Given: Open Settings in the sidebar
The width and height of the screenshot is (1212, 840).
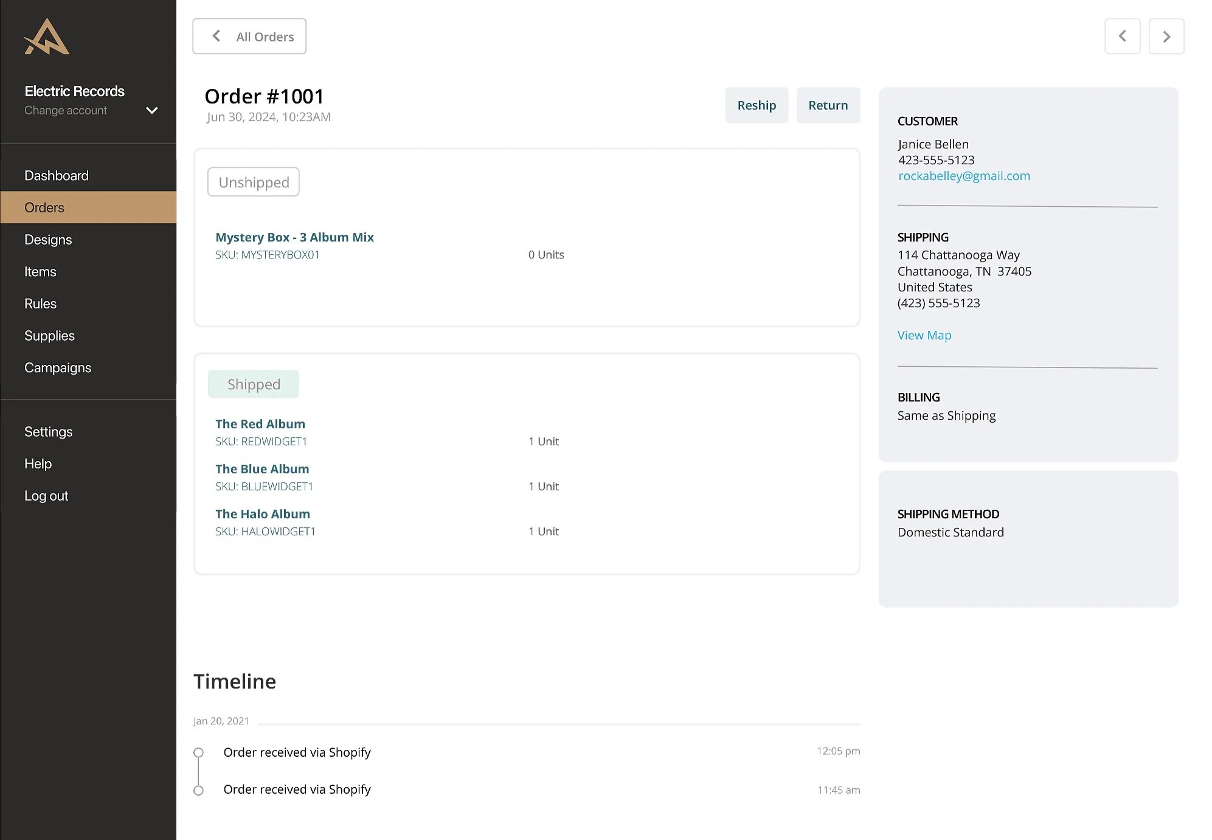Looking at the screenshot, I should click(x=49, y=432).
